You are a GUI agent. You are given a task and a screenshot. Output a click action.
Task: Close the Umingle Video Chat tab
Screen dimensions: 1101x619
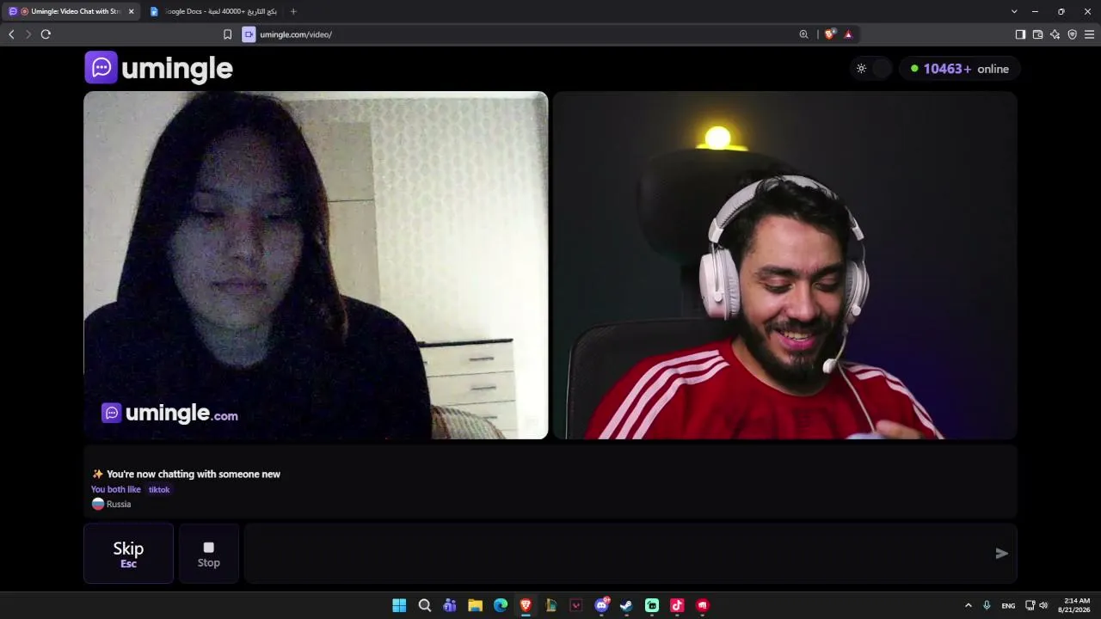pyautogui.click(x=131, y=11)
